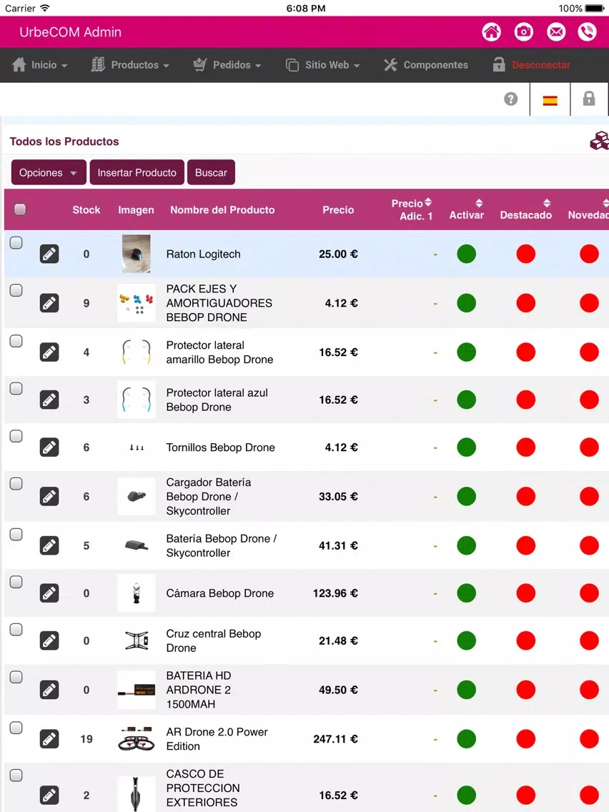This screenshot has width=609, height=812.
Task: Open the camera icon in header
Action: [x=523, y=32]
